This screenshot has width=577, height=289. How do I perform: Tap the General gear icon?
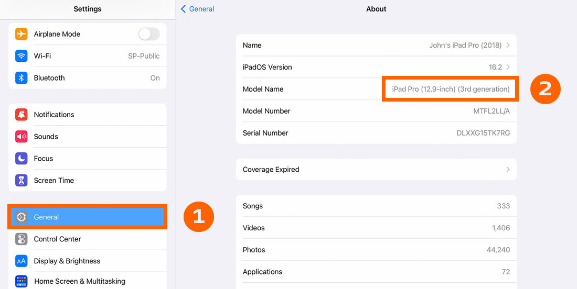(22, 217)
